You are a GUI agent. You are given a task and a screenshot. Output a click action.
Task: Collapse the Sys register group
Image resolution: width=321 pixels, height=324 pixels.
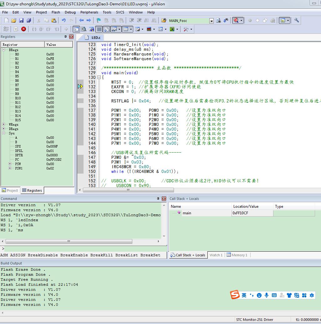tap(3, 133)
